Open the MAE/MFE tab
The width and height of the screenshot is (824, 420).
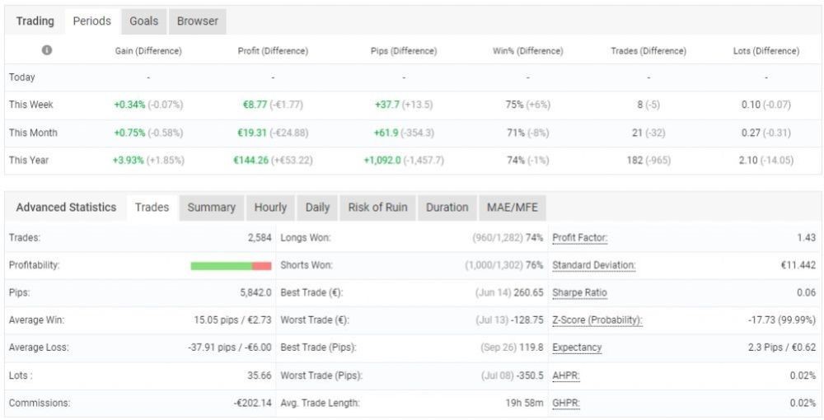[513, 208]
